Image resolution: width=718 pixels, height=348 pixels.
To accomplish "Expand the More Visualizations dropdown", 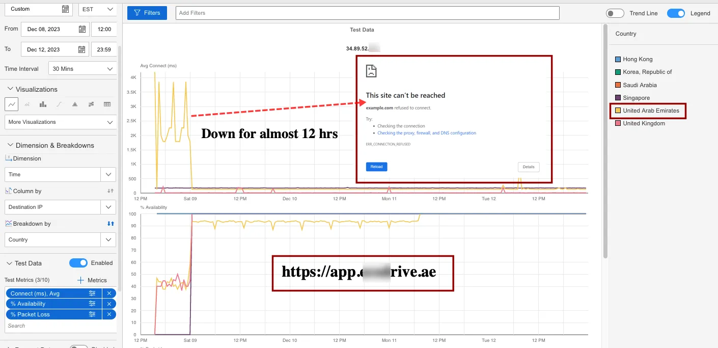I will [60, 122].
